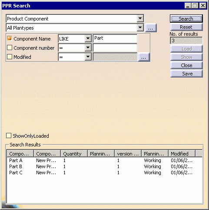Toggle the ShowOnlyLoaded checkbox
This screenshot has height=210, width=209.
9,135
